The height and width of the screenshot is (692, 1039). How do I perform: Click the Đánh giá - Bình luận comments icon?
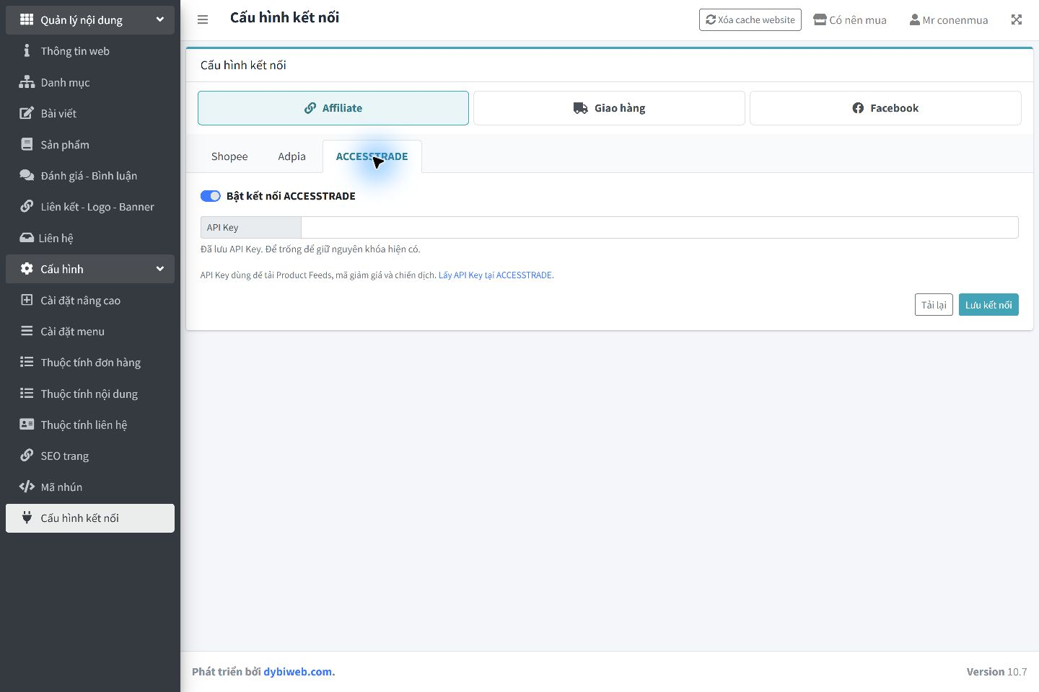coord(27,175)
